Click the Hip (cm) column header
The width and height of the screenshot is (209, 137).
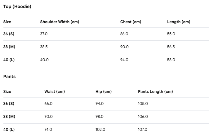pyautogui.click(x=104, y=92)
